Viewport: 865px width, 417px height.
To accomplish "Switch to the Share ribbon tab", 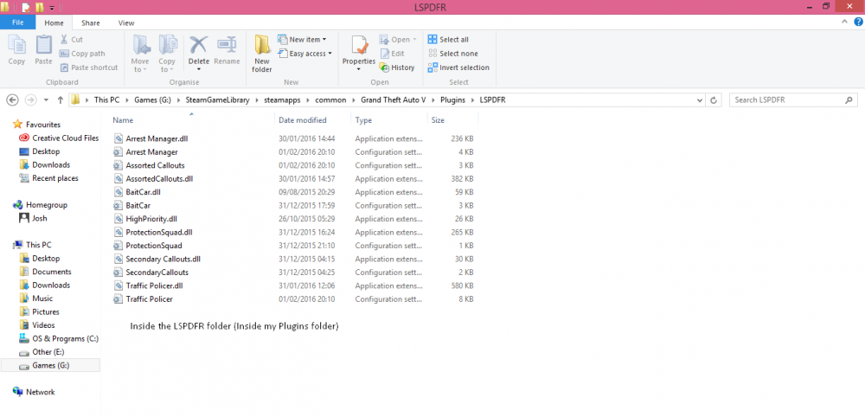I will 91,22.
